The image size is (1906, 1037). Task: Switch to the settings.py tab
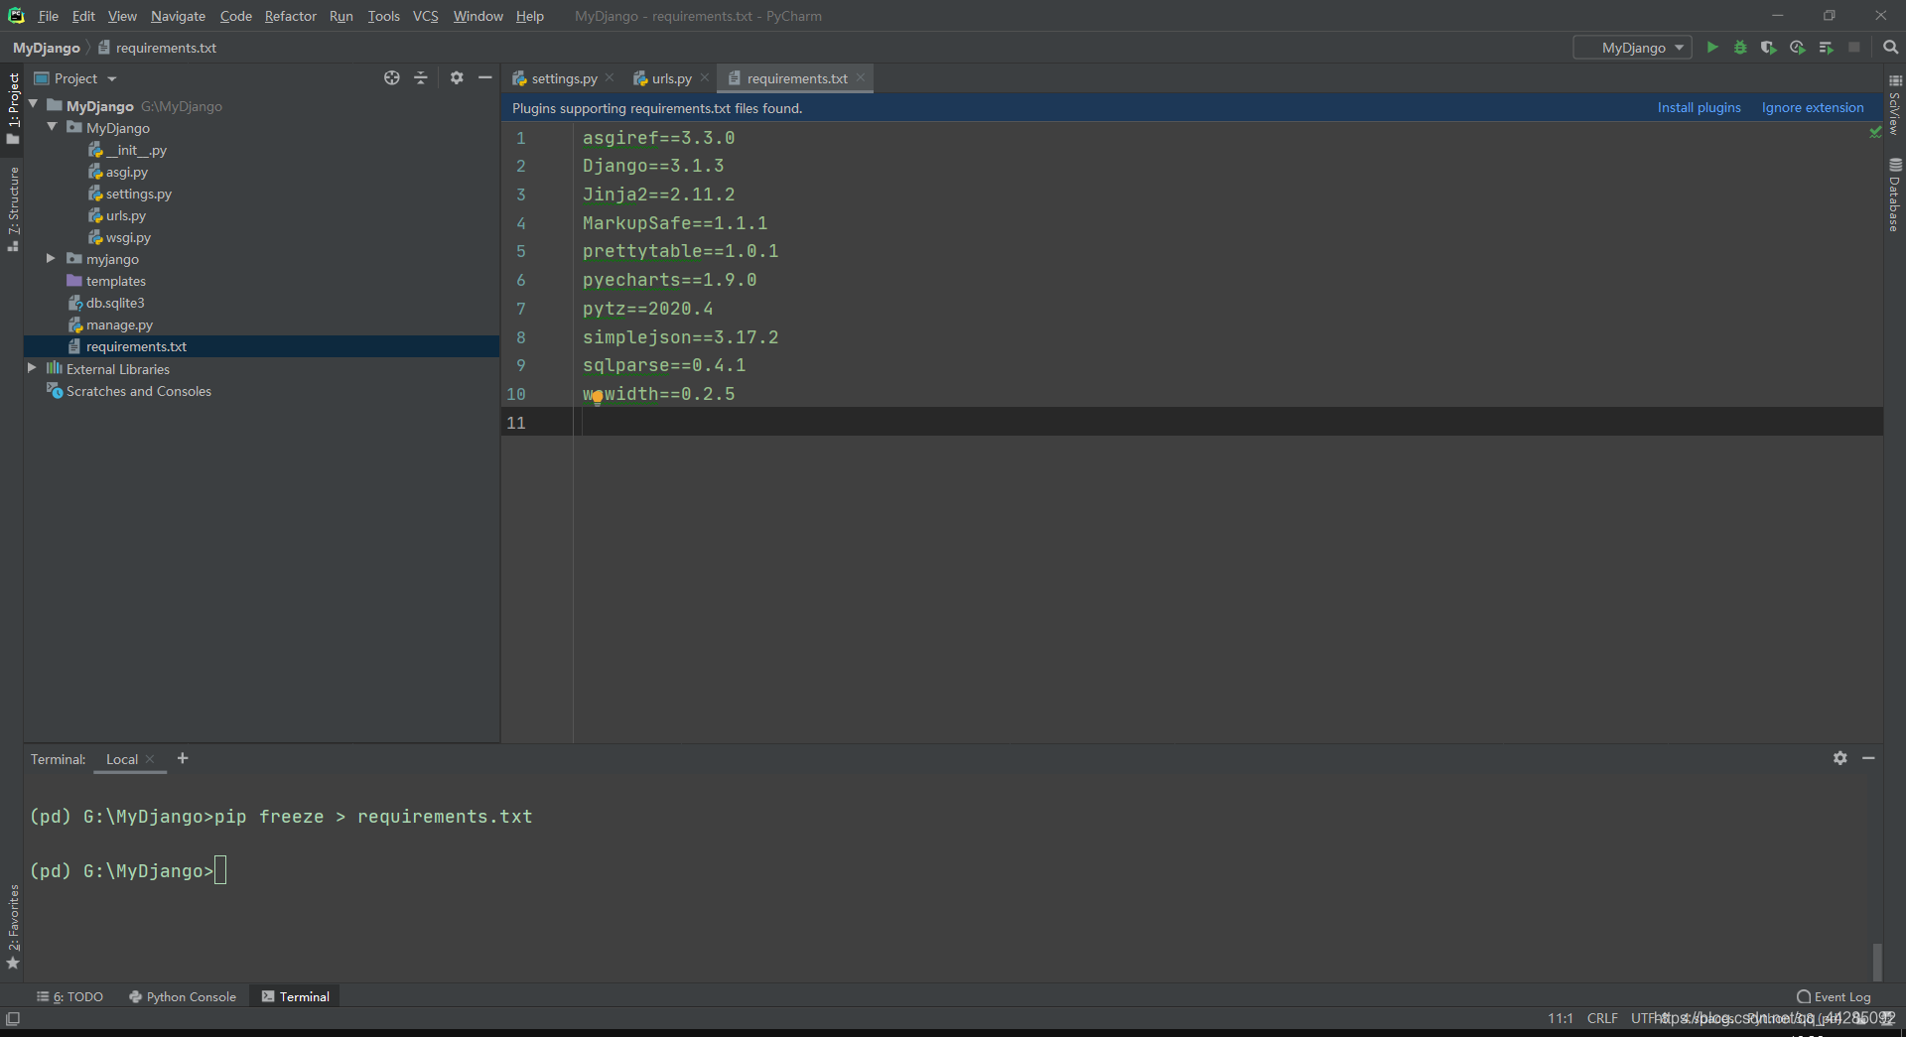563,78
